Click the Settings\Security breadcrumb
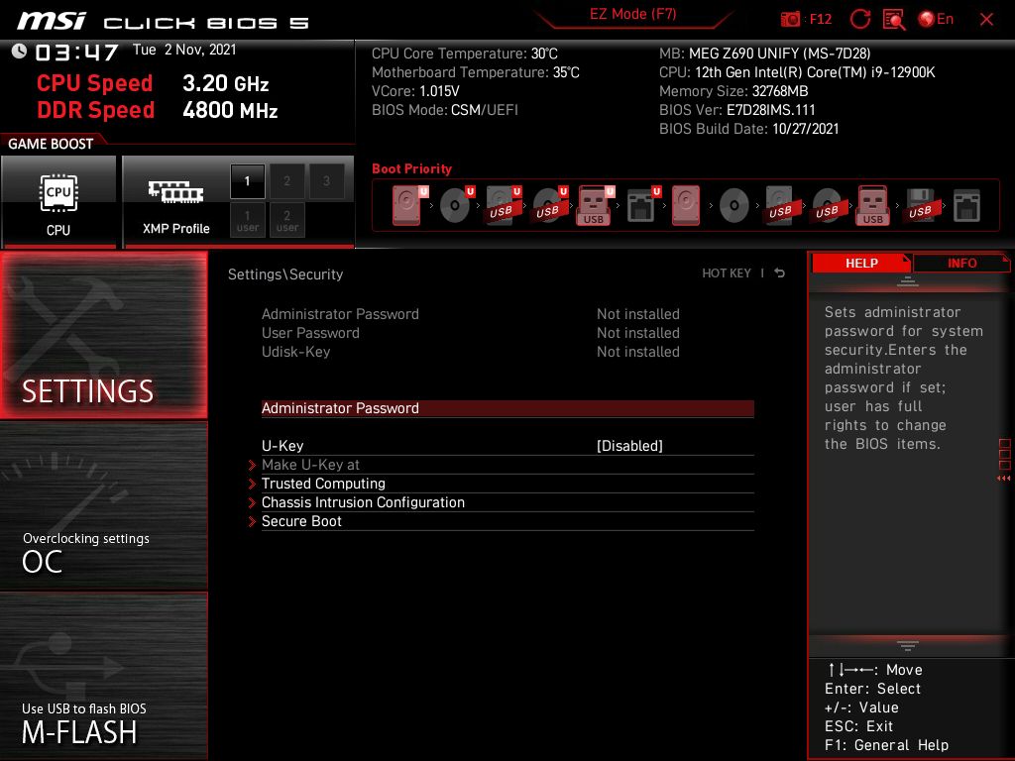Screen dimensions: 1015x761 (285, 274)
